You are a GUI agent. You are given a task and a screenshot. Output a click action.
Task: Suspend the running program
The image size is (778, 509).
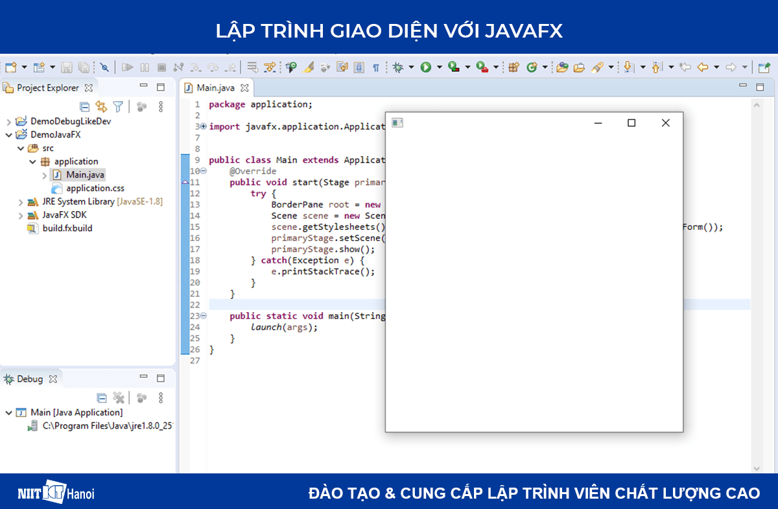pyautogui.click(x=143, y=65)
